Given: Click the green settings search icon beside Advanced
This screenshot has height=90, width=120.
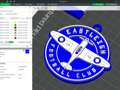Looking at the screenshot, I should tap(31, 42).
